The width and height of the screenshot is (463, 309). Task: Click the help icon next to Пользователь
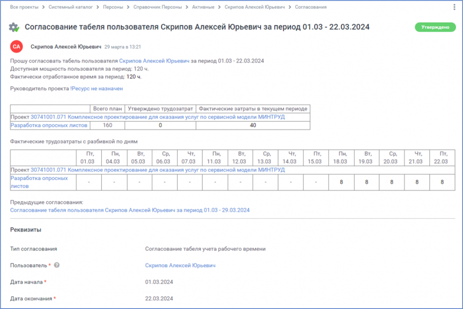coord(57,266)
